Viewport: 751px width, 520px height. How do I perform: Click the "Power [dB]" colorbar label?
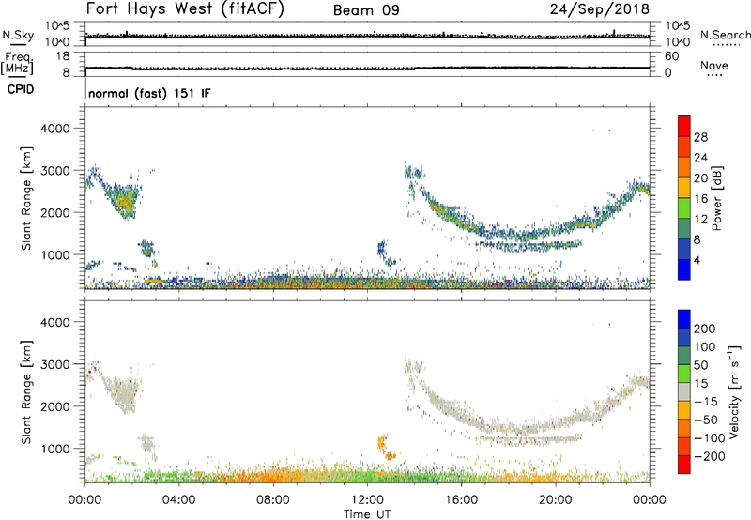pyautogui.click(x=717, y=198)
